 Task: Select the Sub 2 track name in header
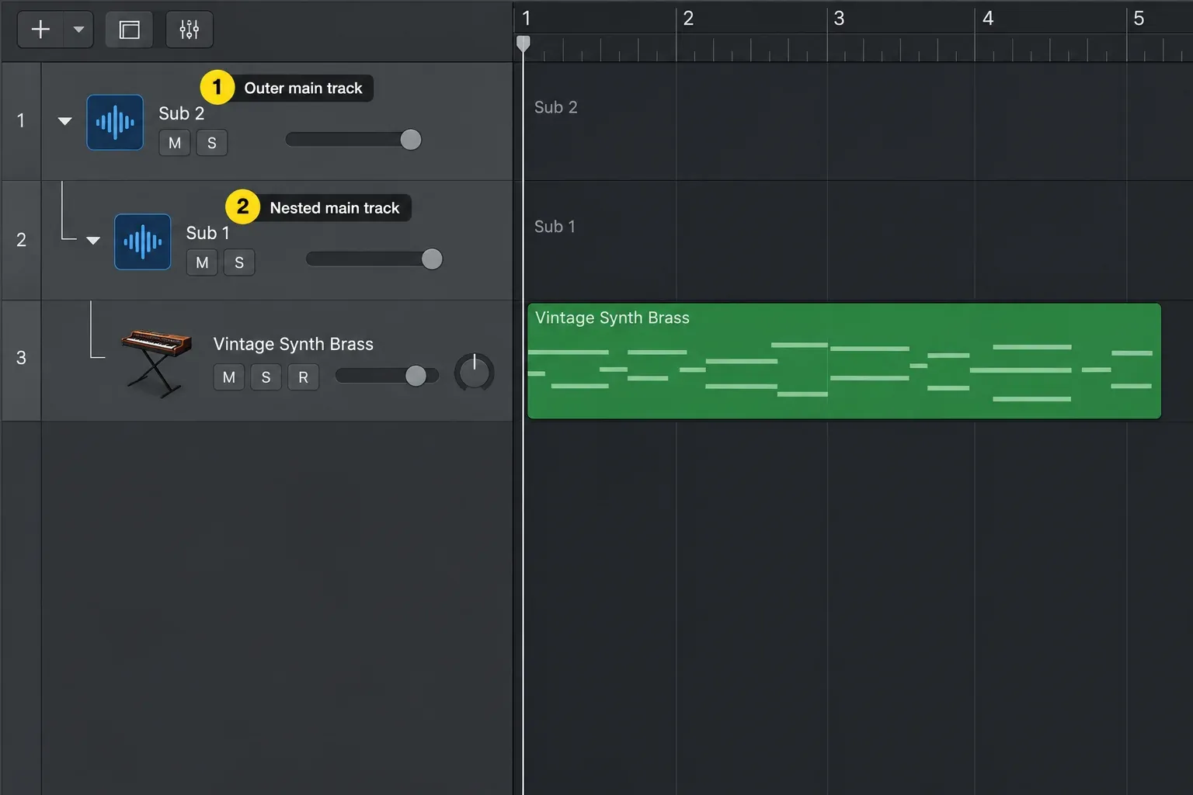coord(182,113)
